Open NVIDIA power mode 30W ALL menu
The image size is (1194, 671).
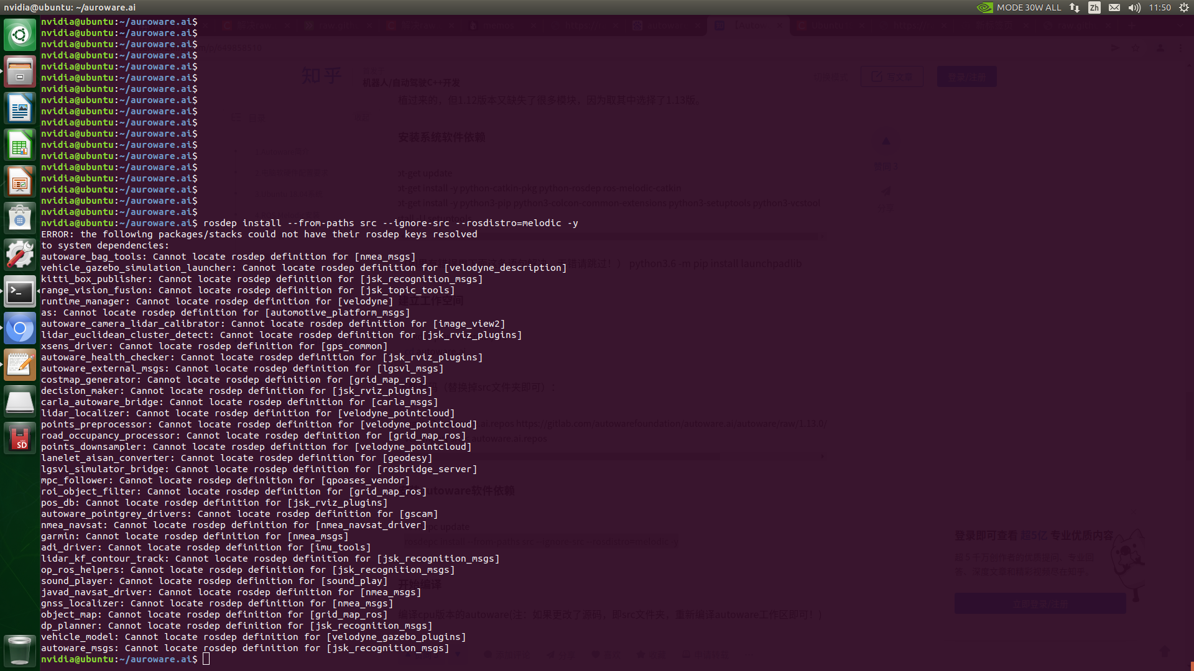pos(1019,7)
